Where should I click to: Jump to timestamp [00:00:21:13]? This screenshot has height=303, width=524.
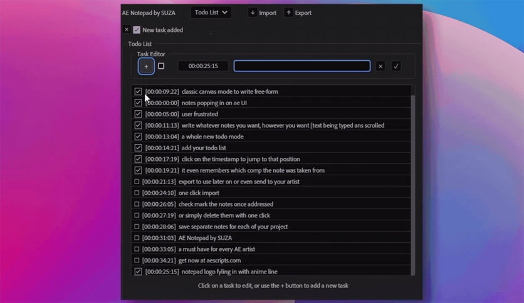click(159, 182)
